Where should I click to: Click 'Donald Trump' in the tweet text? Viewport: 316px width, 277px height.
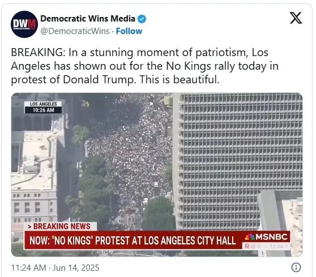pos(99,79)
